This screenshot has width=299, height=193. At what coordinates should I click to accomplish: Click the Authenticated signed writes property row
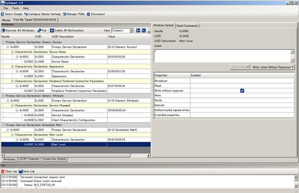pos(224,110)
